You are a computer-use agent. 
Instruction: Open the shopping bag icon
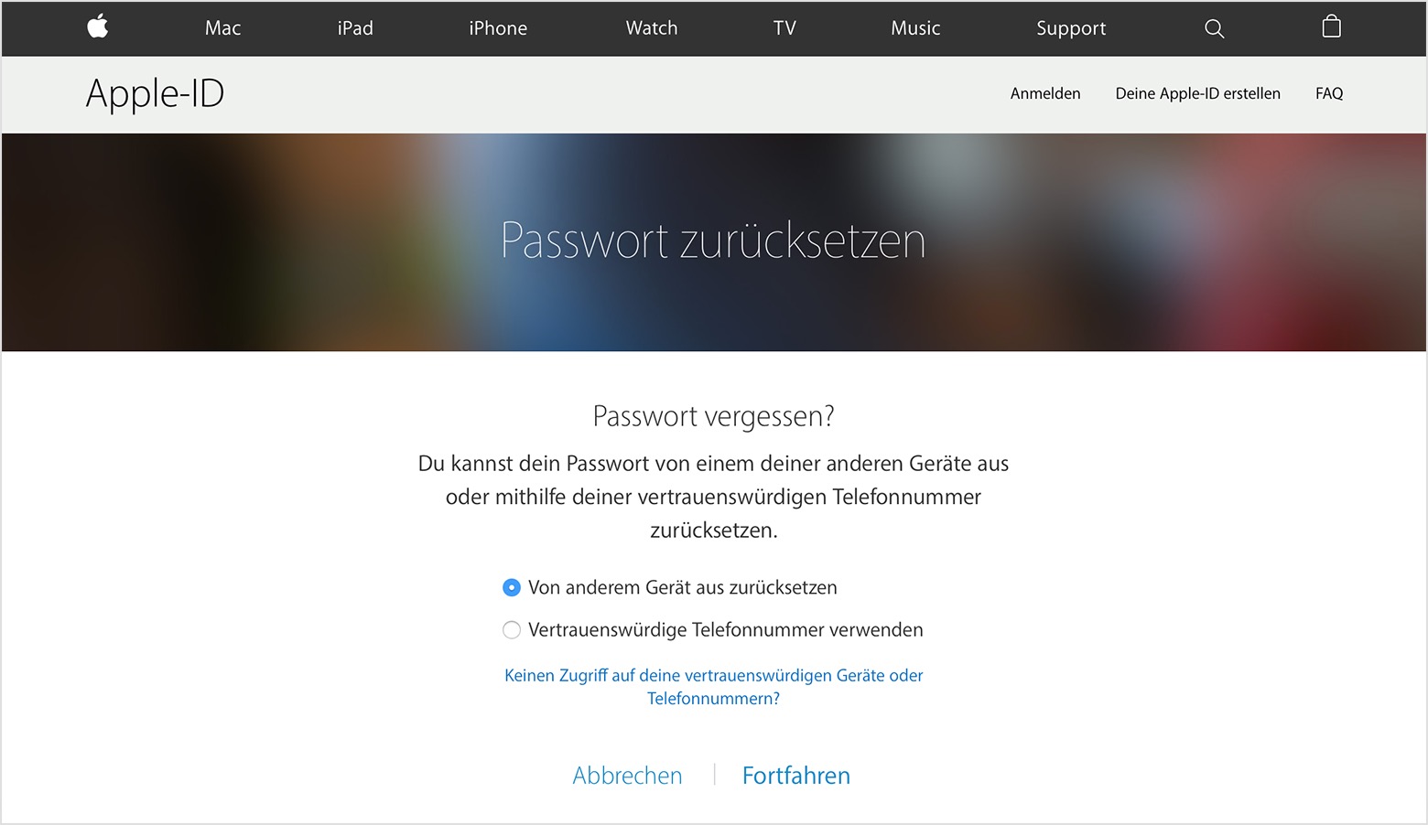pos(1331,27)
